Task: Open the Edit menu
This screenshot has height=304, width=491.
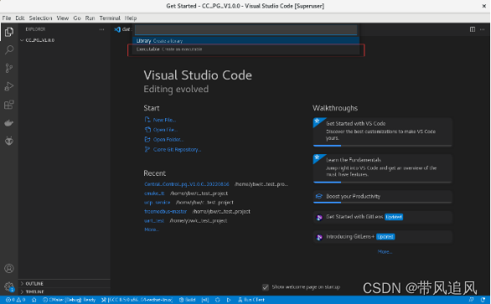Action: coord(20,18)
